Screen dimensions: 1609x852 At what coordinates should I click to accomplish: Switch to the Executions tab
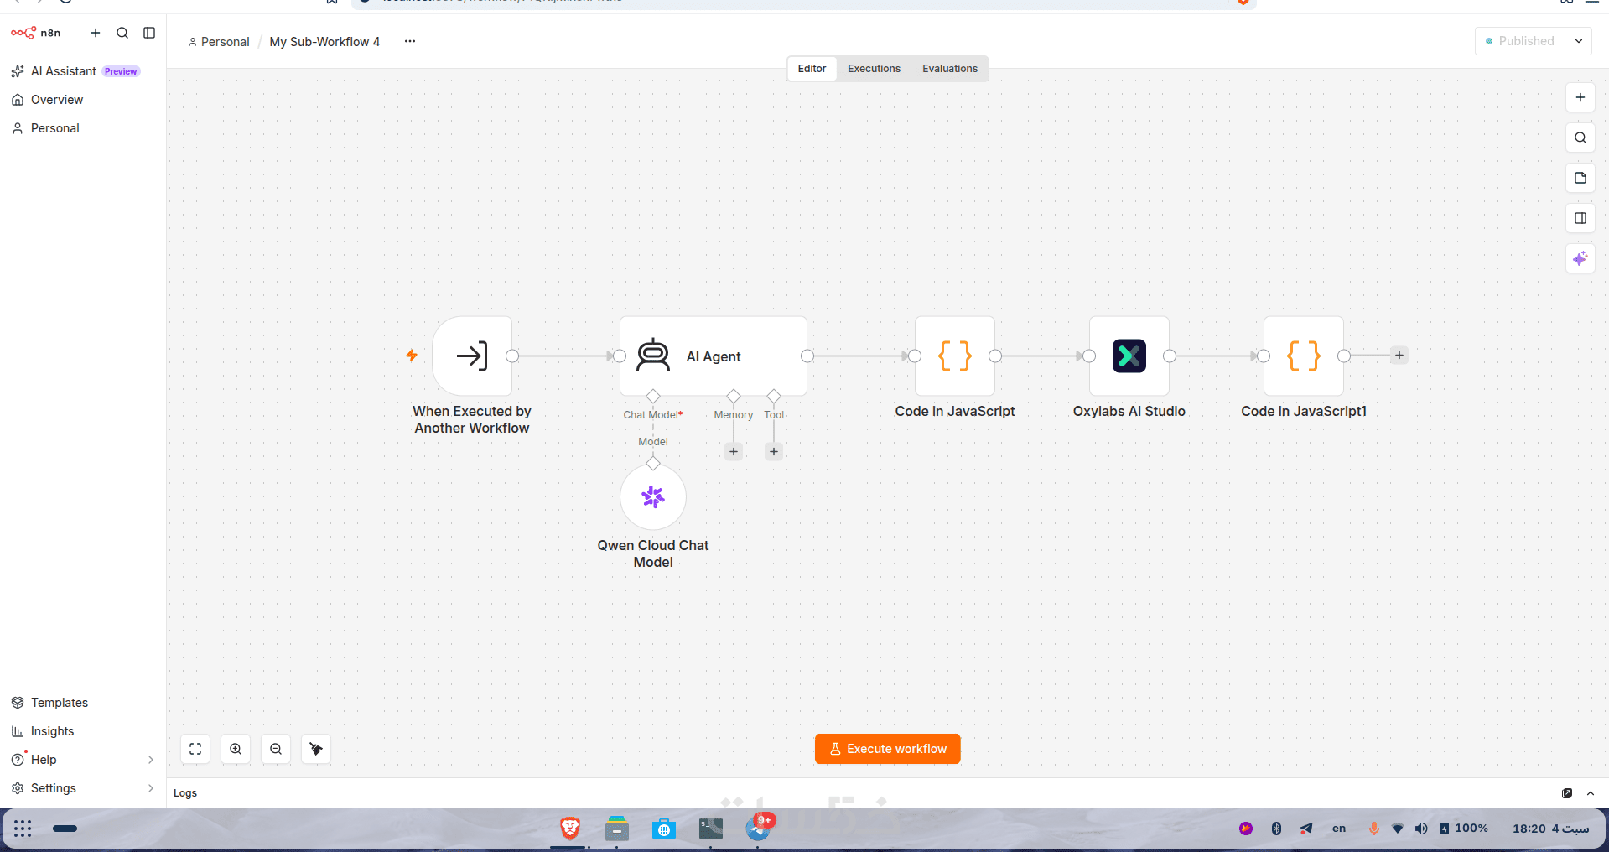tap(874, 69)
